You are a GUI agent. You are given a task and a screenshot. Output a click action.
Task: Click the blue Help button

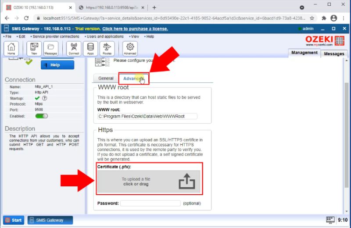coord(57,65)
